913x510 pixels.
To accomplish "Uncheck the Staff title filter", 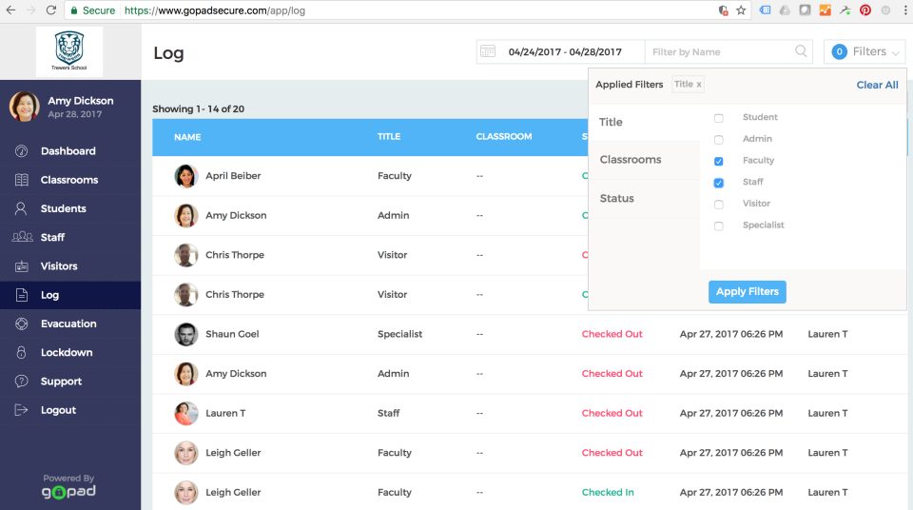I will click(719, 183).
